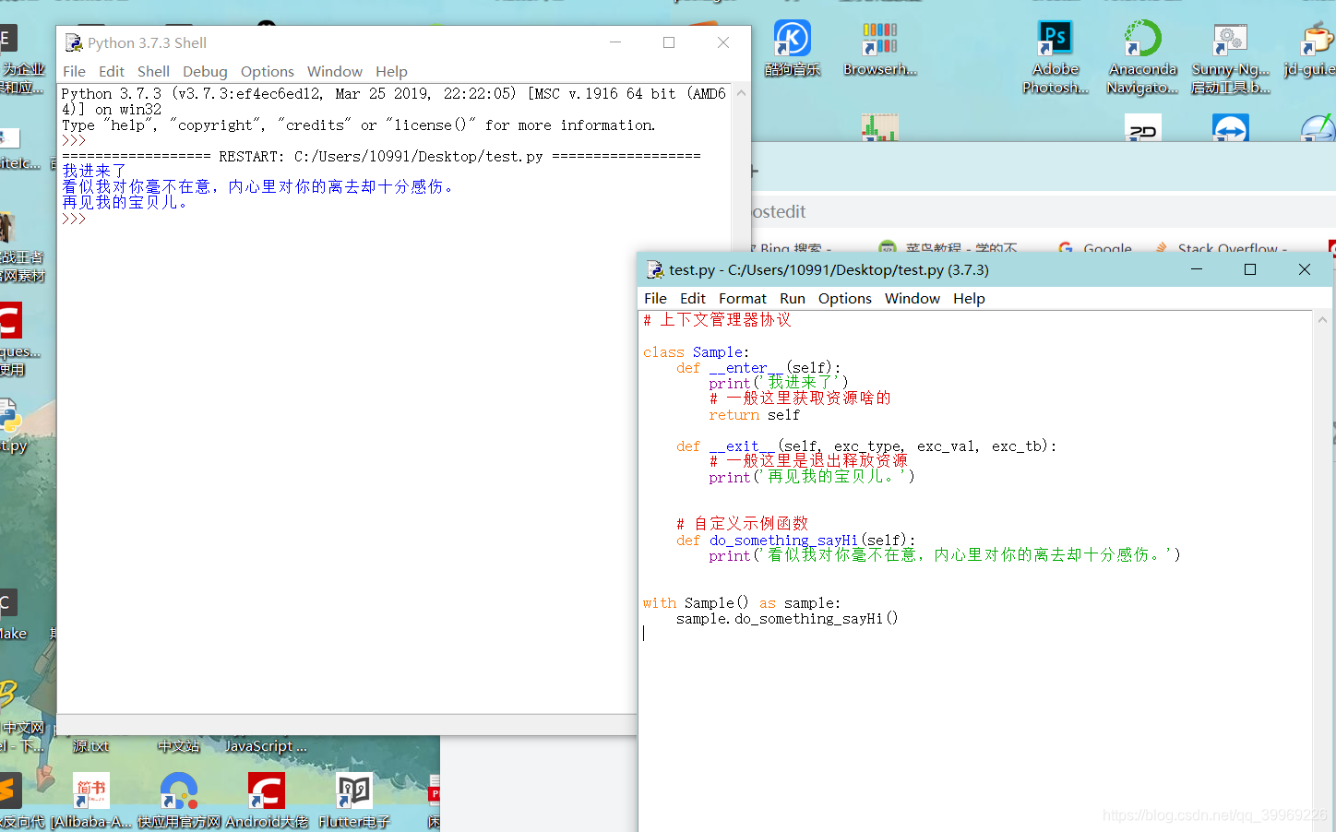
Task: Open the Options menu in test.py editor
Action: tap(844, 298)
